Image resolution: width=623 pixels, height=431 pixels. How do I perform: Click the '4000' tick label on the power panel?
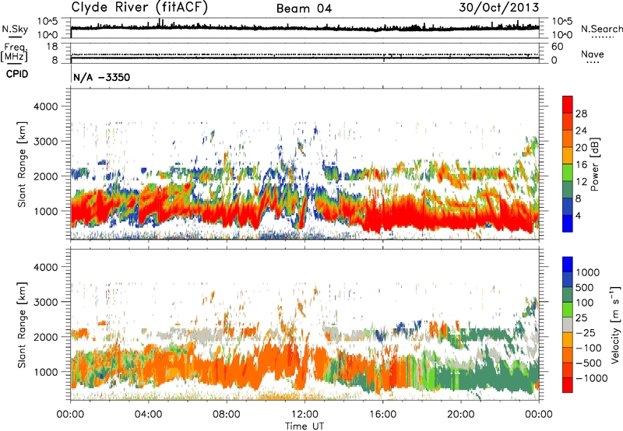(x=46, y=107)
